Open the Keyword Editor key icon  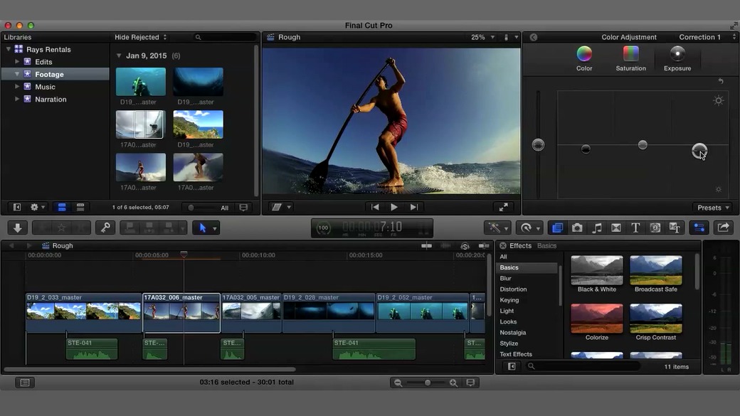point(105,228)
